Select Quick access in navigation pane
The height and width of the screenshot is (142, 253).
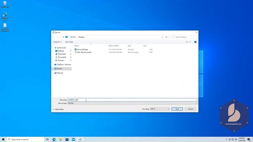pos(61,48)
